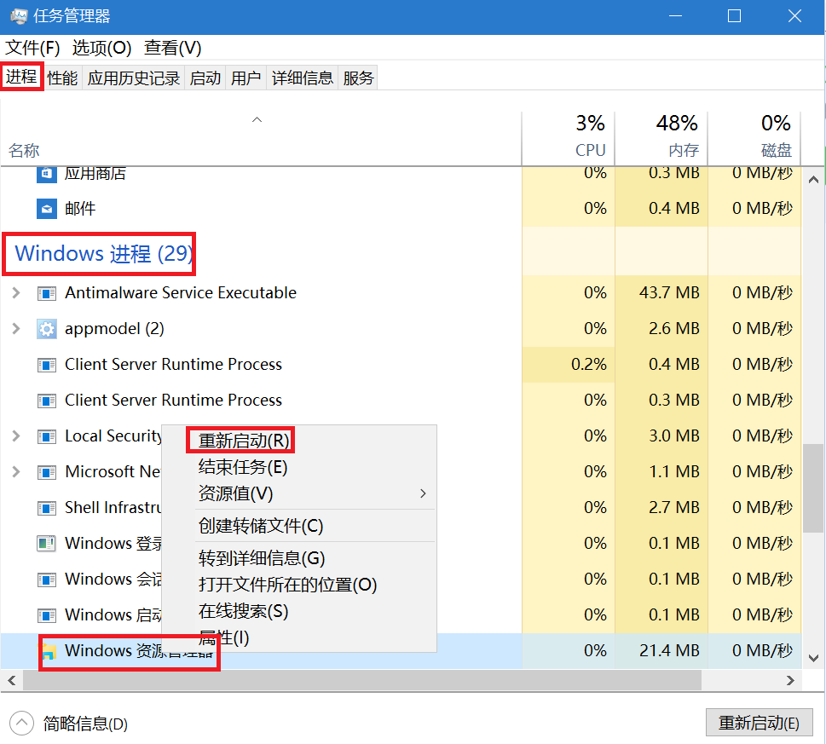
Task: Expand the Microsoft Ne process row
Action: click(16, 472)
